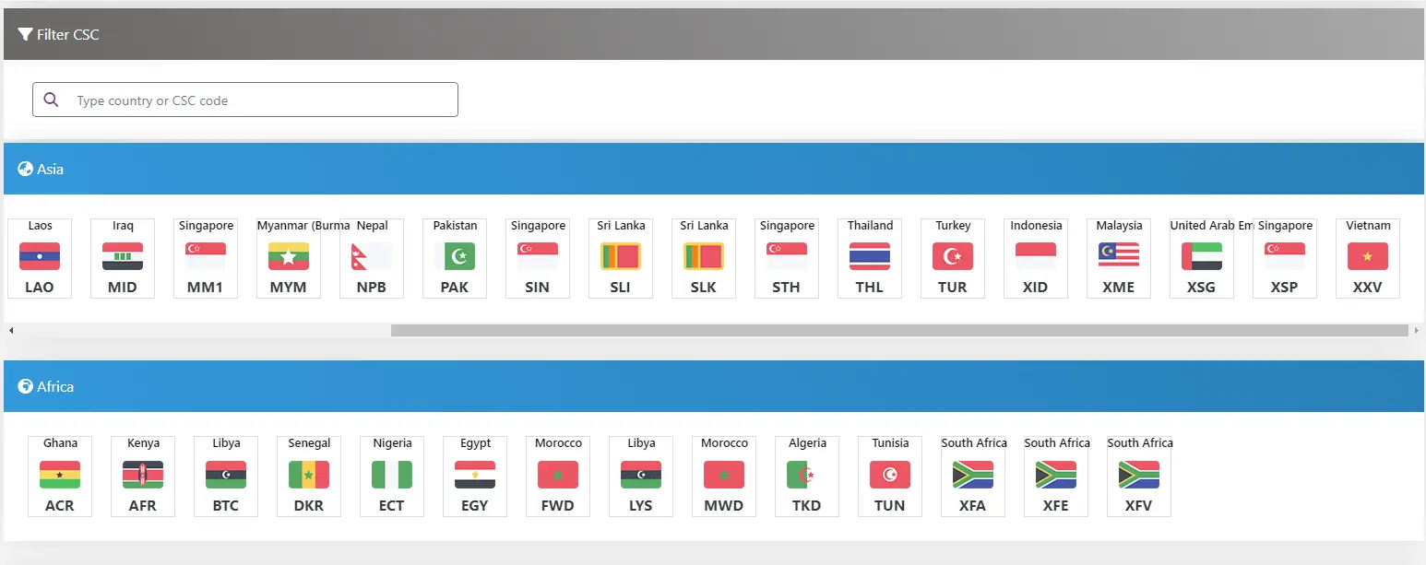Select the South Africa XFV card

[x=1139, y=477]
